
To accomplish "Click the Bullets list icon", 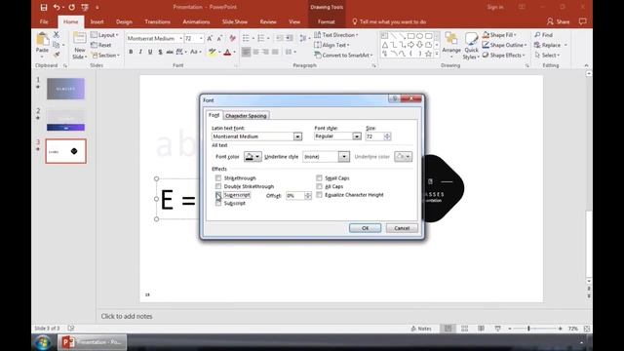I will (x=246, y=38).
